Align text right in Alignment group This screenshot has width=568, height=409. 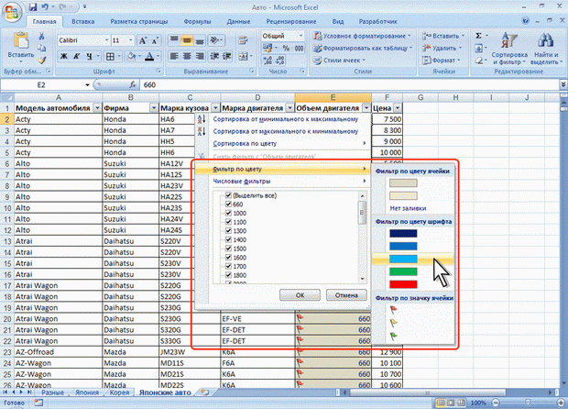(200, 56)
